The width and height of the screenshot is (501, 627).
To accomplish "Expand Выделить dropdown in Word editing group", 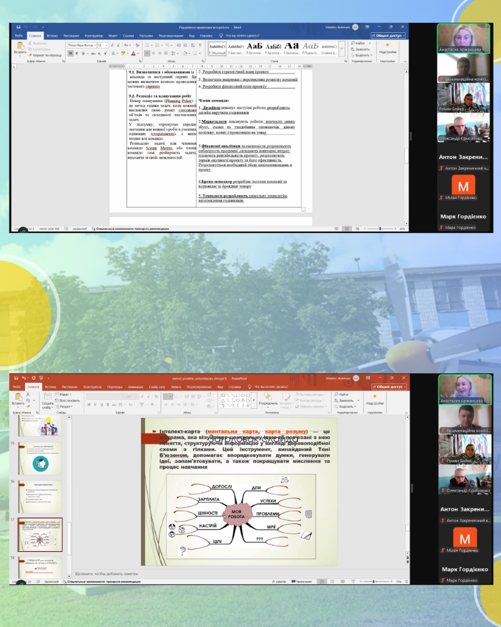I will (363, 55).
